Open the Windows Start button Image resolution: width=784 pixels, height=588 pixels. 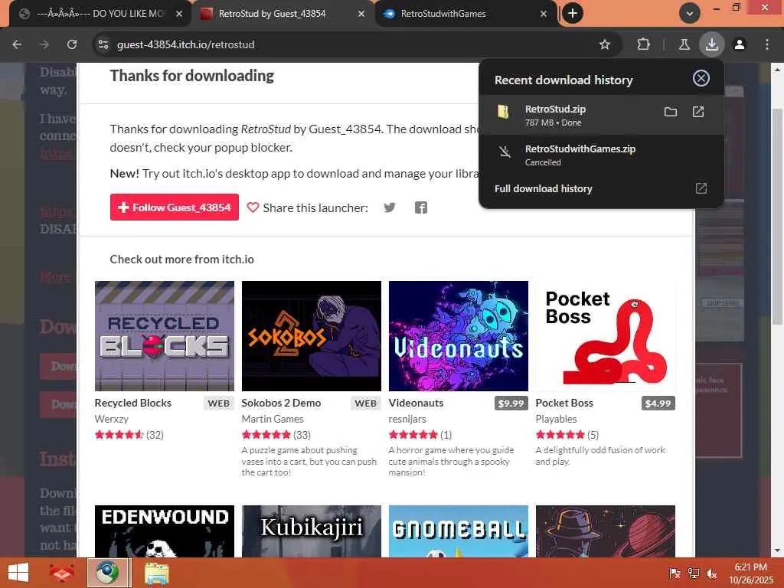18,573
